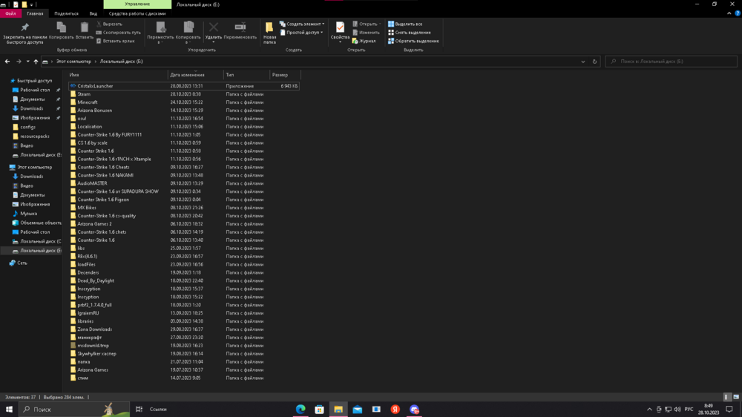The height and width of the screenshot is (417, 742).
Task: Switch to the 'Поделиться' ribbon tab
Action: coord(66,13)
